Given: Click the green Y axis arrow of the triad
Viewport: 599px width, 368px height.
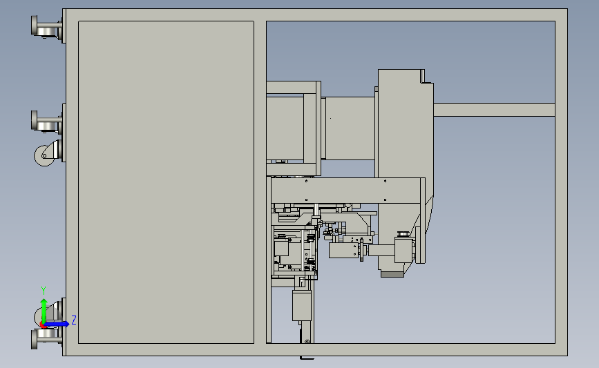Looking at the screenshot, I should (x=44, y=311).
